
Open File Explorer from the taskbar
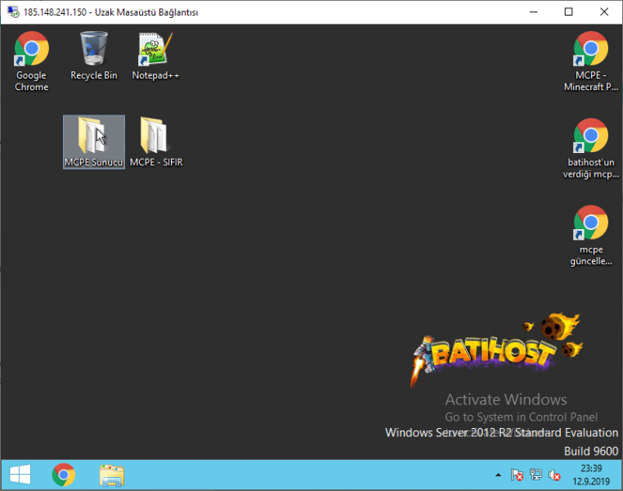point(112,475)
